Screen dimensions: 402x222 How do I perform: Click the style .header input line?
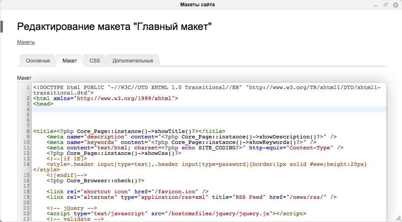point(207,164)
